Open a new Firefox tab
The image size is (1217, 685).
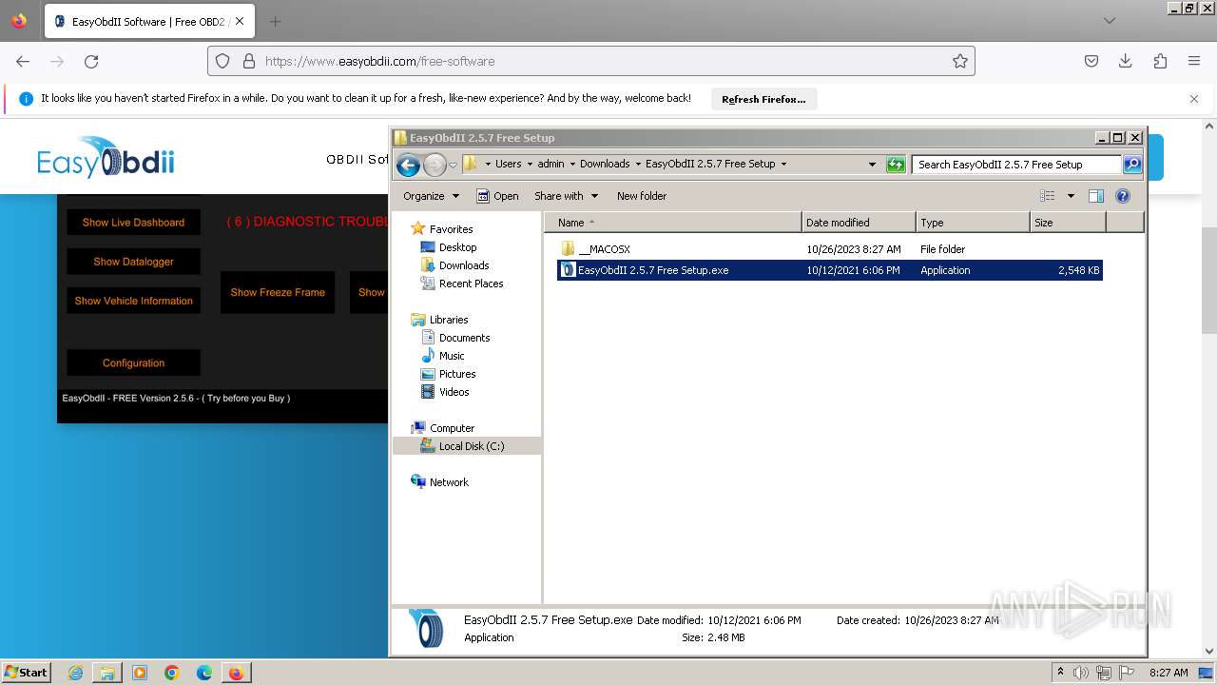pyautogui.click(x=275, y=21)
